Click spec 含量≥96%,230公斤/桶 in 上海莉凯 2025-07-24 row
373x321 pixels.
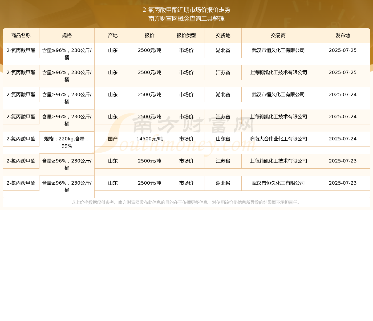tap(67, 120)
